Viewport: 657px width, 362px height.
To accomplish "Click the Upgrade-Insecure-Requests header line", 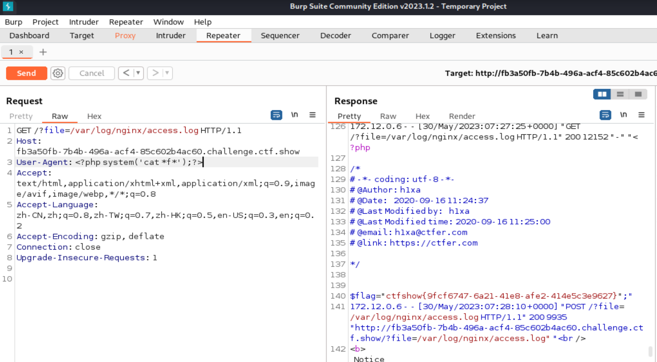I will click(87, 258).
